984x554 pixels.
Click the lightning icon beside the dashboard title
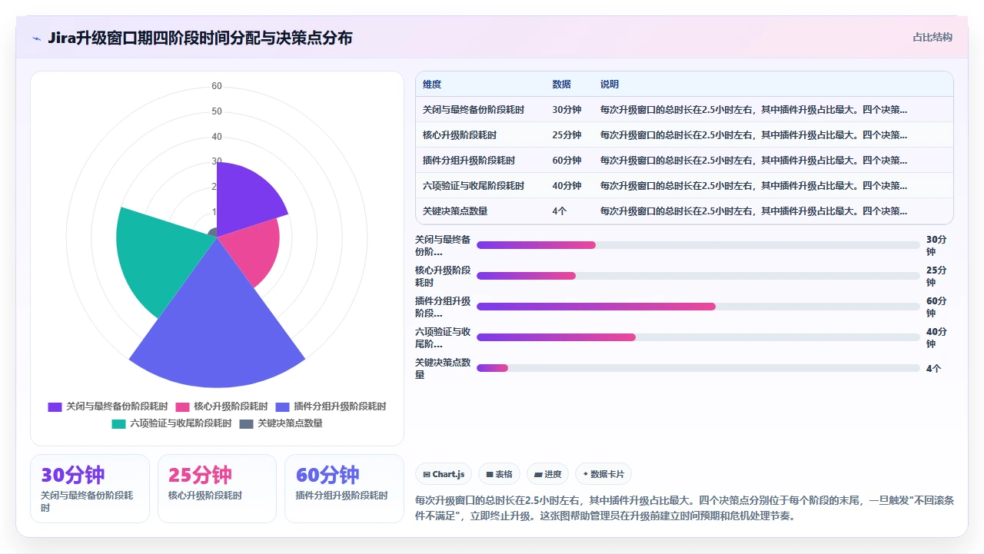pos(37,38)
